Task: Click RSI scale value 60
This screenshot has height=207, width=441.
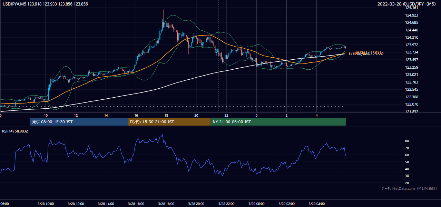Action: (407, 155)
